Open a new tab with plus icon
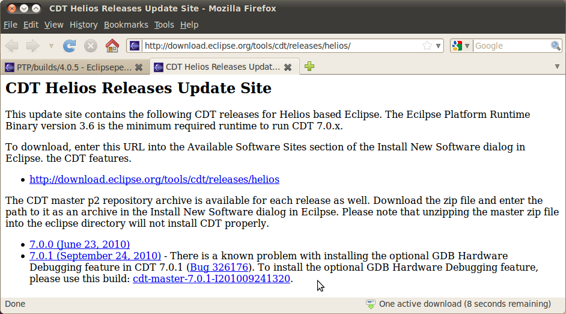Screen dimensions: 566x314 click(309, 66)
